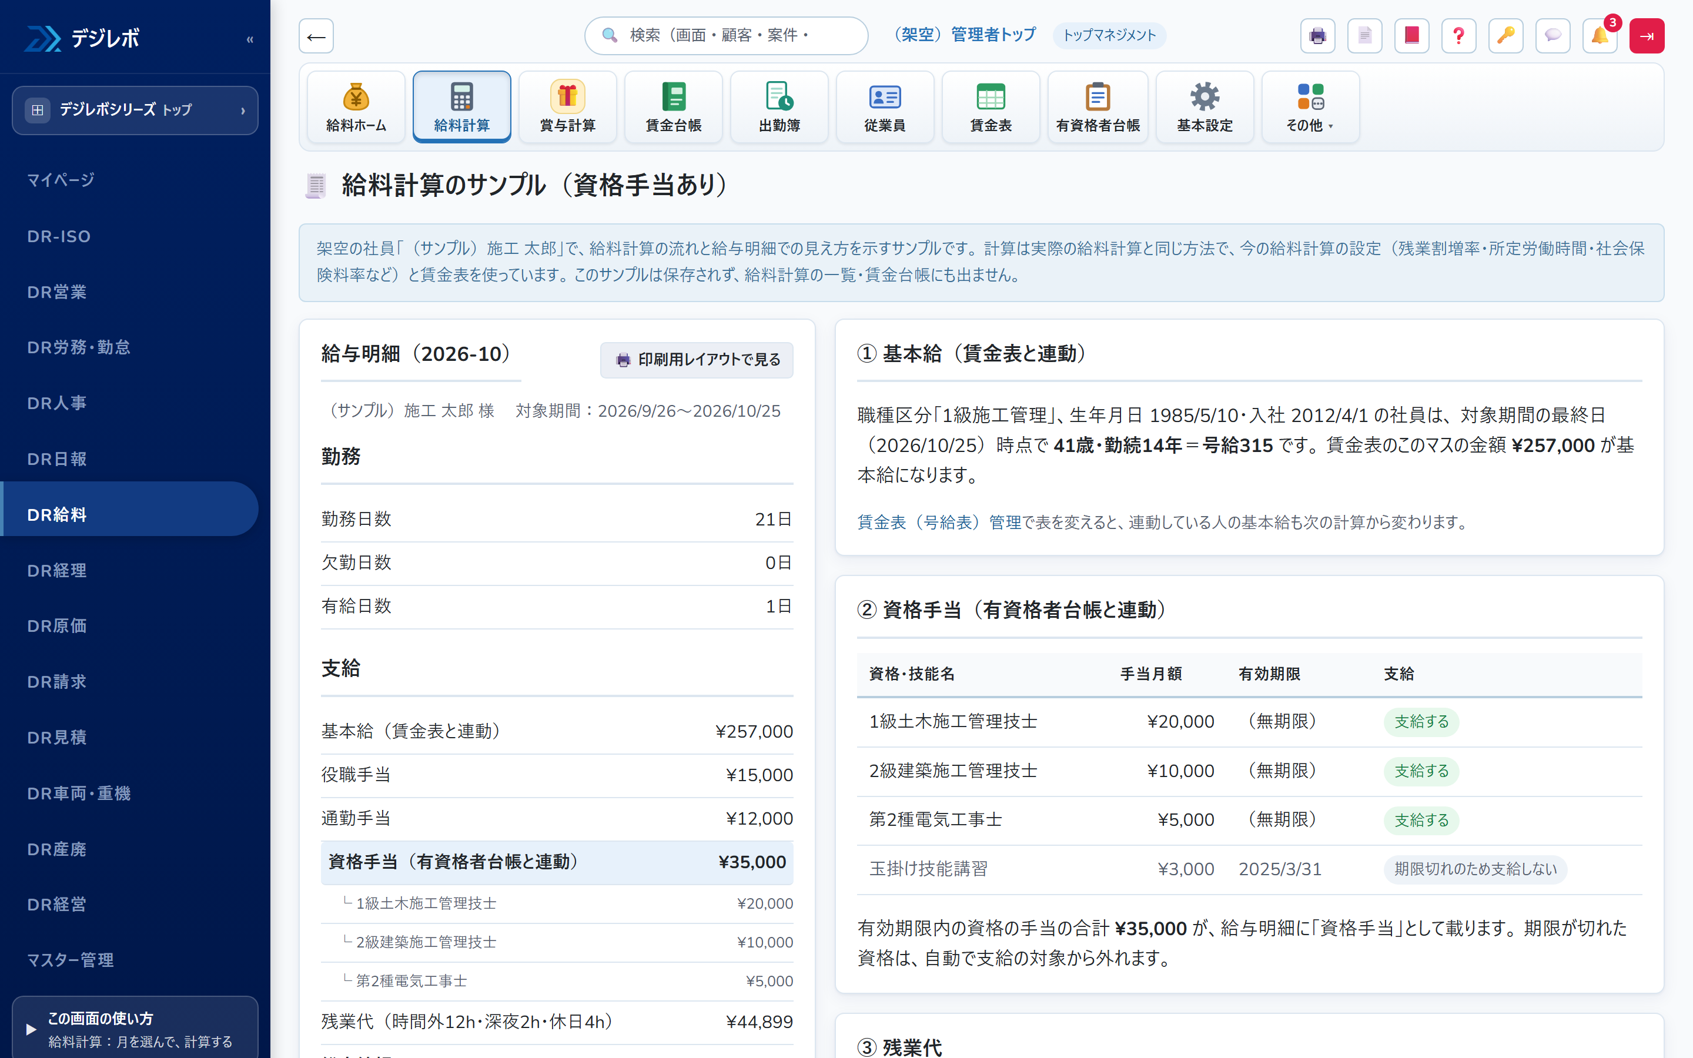
Task: Click the key icon in the header
Action: [x=1505, y=36]
